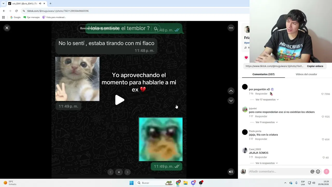Open the fijar mensajes bookmark
The width and height of the screenshot is (332, 187).
click(x=31, y=17)
